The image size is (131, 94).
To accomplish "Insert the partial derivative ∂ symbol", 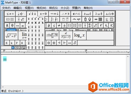I will (x=49, y=26).
